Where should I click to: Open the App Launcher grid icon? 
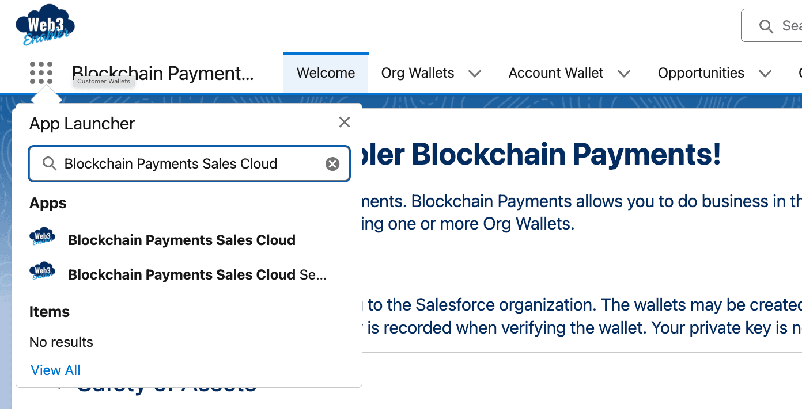point(41,73)
